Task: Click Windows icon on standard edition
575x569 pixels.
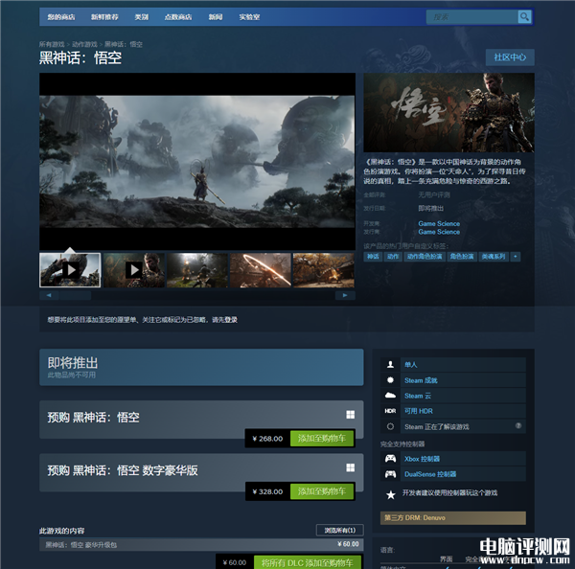Action: (x=350, y=414)
